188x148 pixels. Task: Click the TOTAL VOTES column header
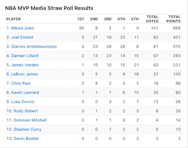[x=152, y=19]
